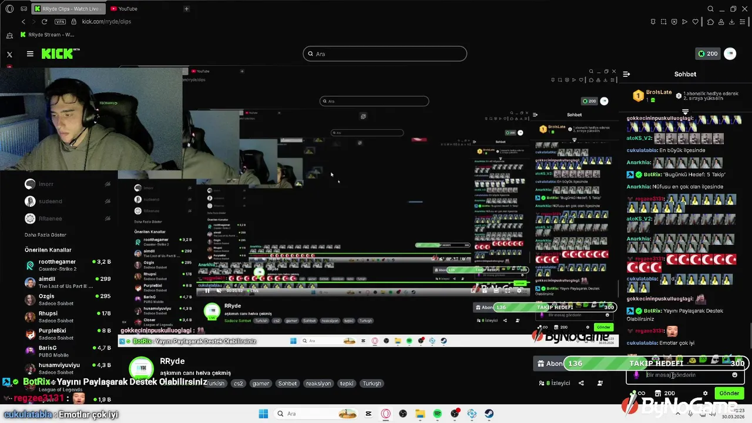Select the tepki stream tag
This screenshot has width=752, height=423.
point(347,384)
